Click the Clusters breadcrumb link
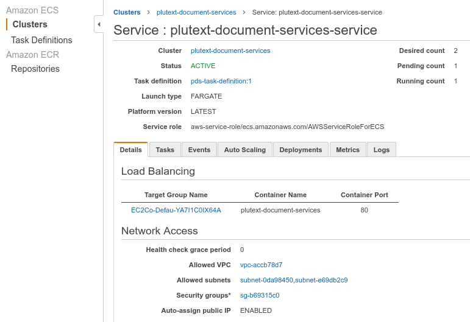The image size is (470, 322). (127, 12)
